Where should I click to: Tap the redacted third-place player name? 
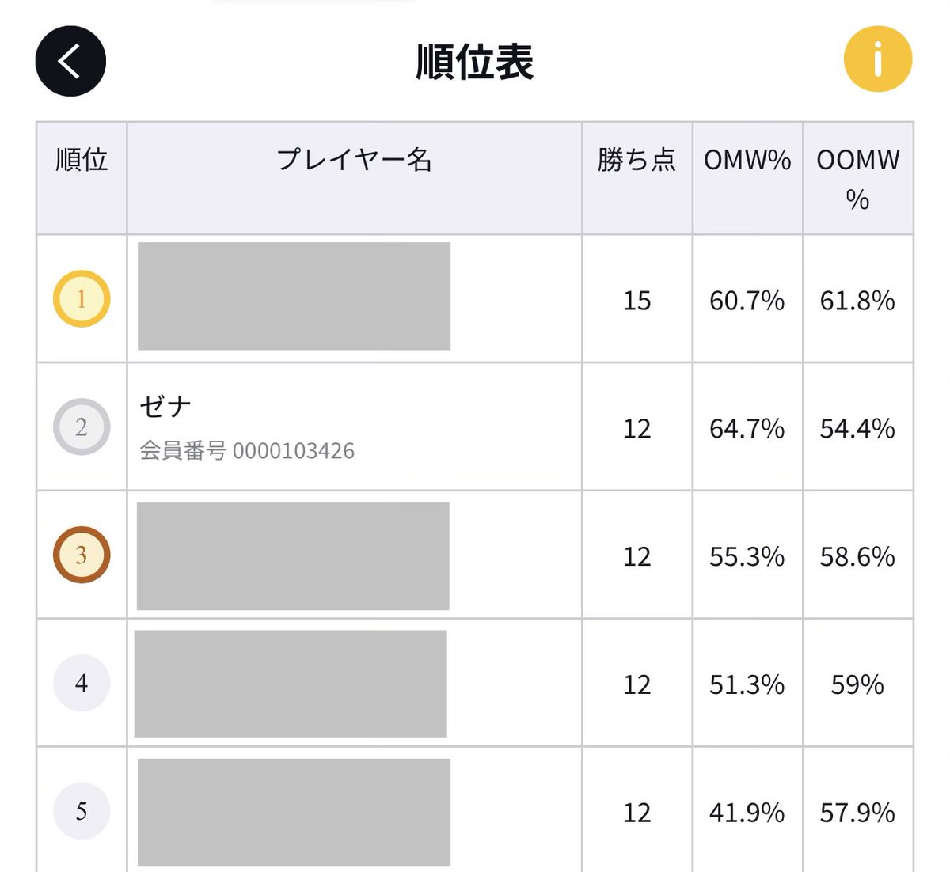pos(293,556)
